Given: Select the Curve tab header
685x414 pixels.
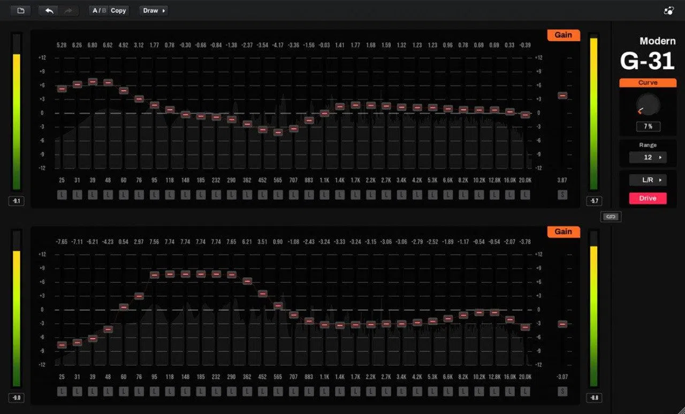Looking at the screenshot, I should (648, 83).
